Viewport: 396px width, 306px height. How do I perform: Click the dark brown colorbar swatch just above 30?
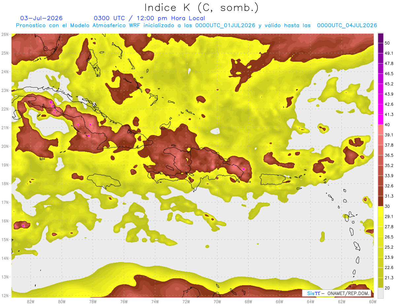380,201
